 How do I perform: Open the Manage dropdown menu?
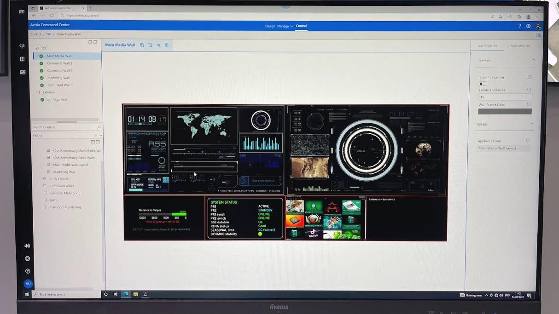click(x=285, y=26)
